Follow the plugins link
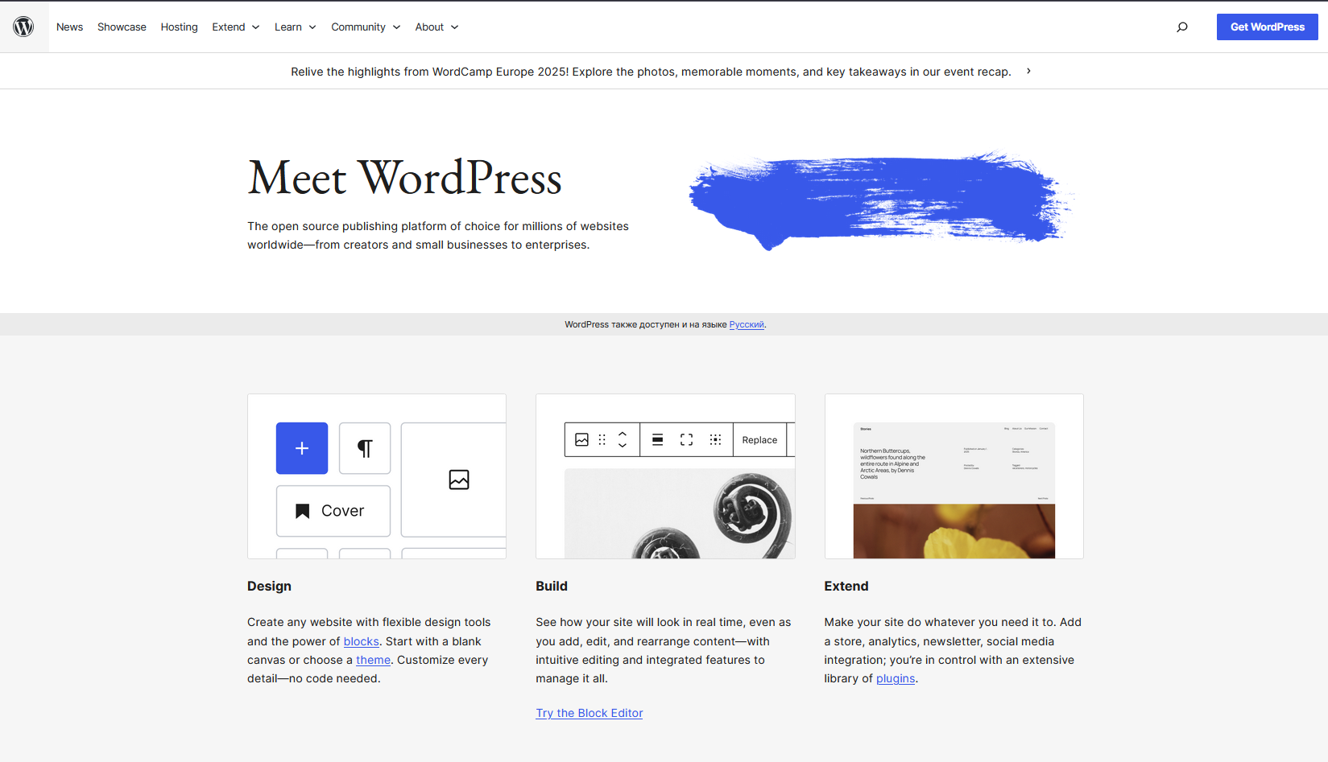Screen dimensions: 1328x762 (x=896, y=678)
